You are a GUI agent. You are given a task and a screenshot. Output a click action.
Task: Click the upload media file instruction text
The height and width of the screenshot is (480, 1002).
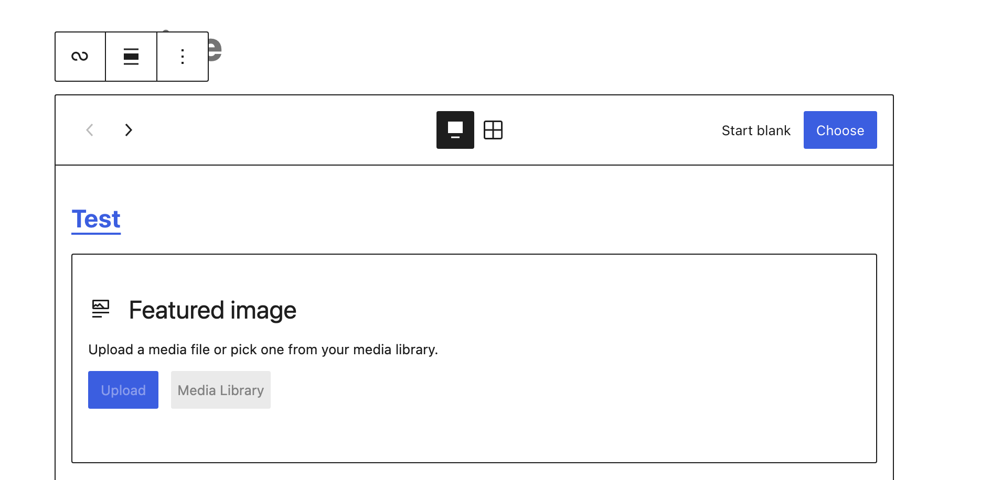[x=263, y=350]
